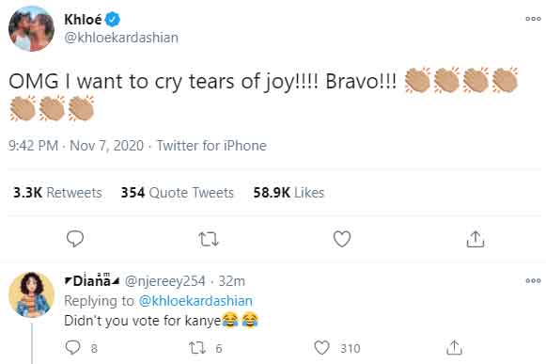The height and width of the screenshot is (364, 546).
Task: Open Khloé's profile picture
Action: tap(31, 28)
